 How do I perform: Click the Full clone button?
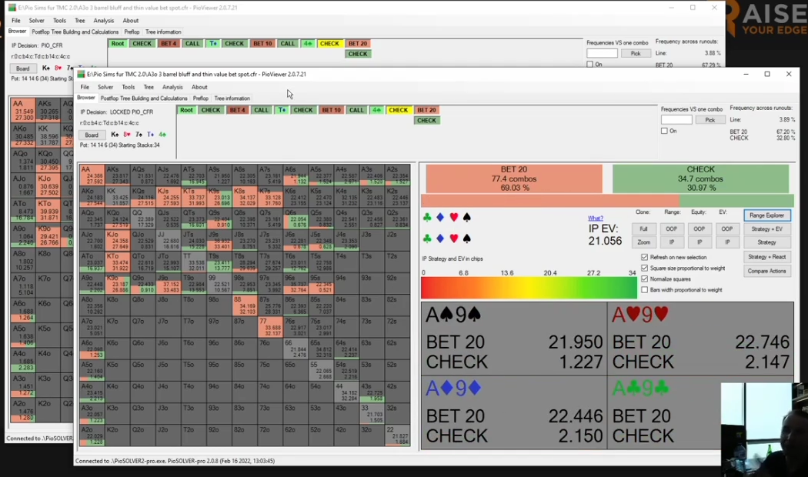click(643, 228)
